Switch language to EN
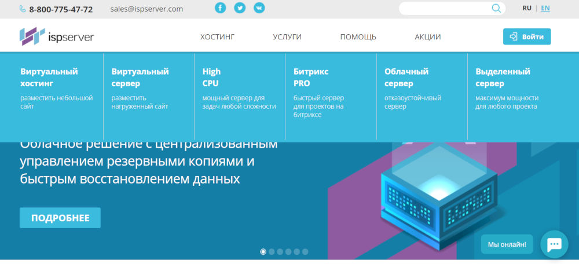This screenshot has height=267, width=579. (545, 8)
